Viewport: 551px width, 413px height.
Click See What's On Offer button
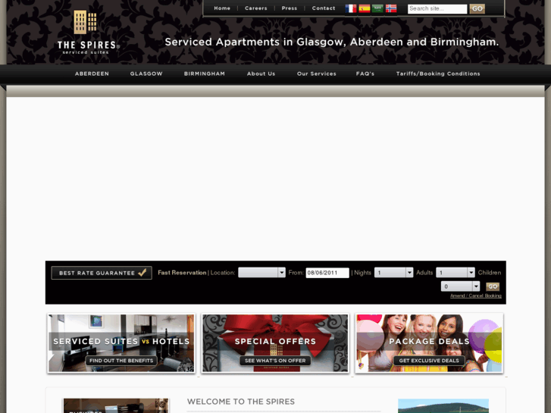pos(275,361)
